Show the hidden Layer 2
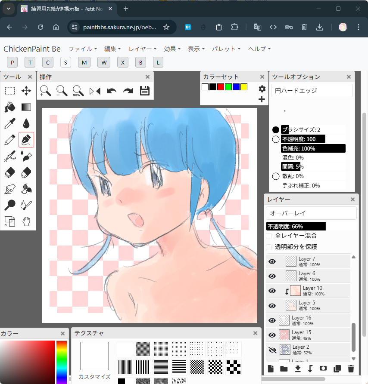This screenshot has height=384, width=368. (272, 350)
